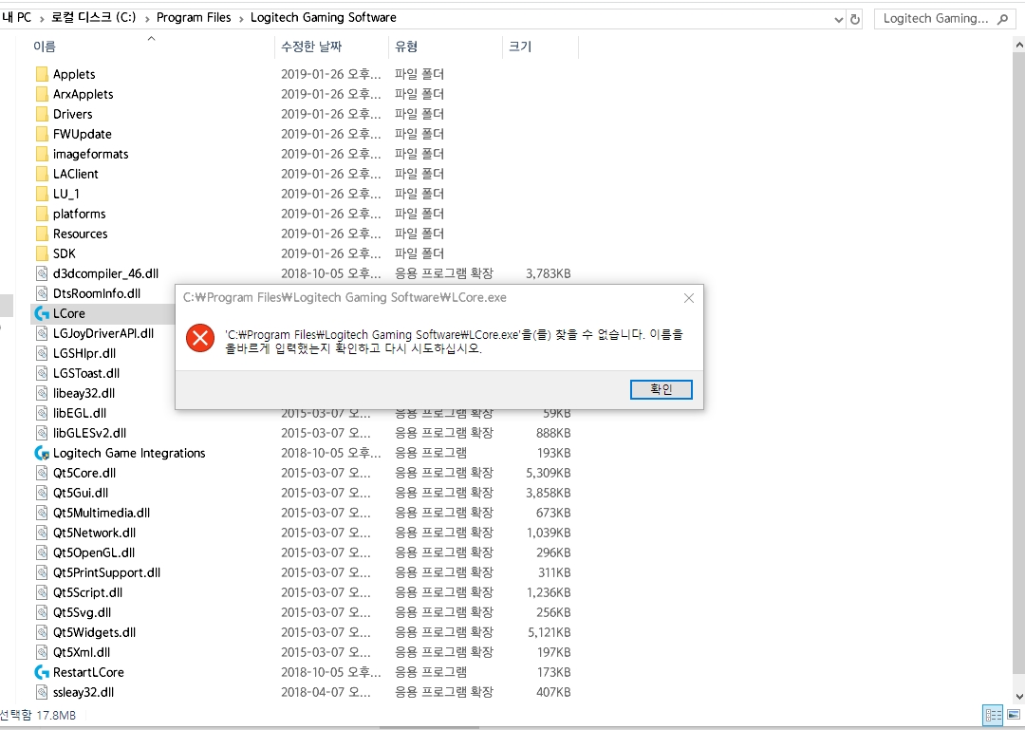This screenshot has width=1025, height=730.
Task: Refresh the folder view
Action: pos(854,19)
